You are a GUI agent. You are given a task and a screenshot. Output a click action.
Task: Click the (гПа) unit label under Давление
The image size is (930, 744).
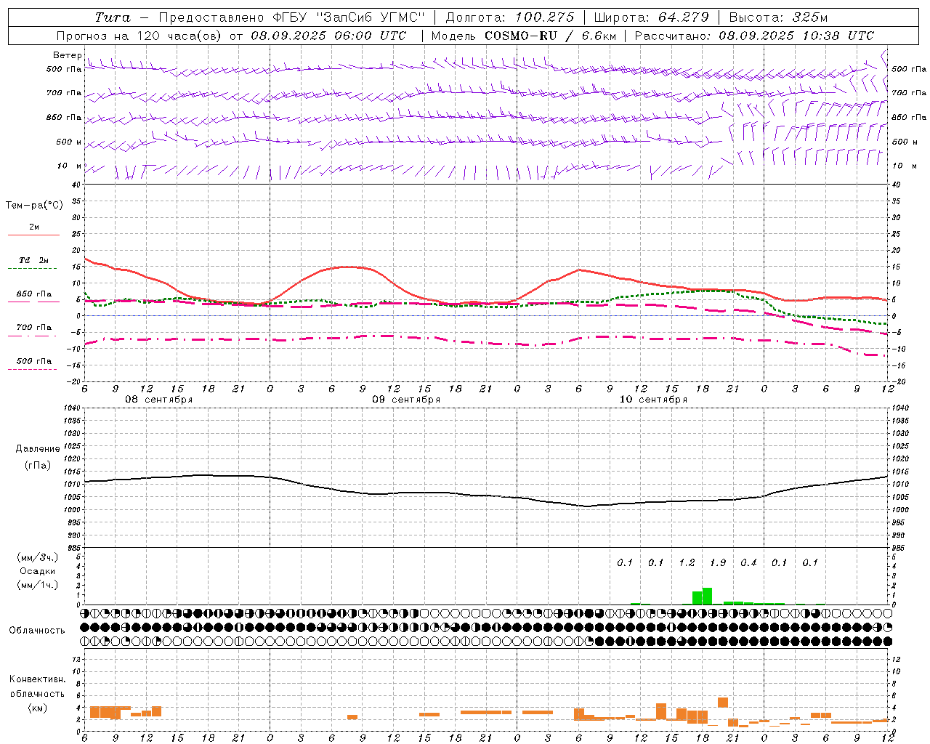pyautogui.click(x=38, y=465)
